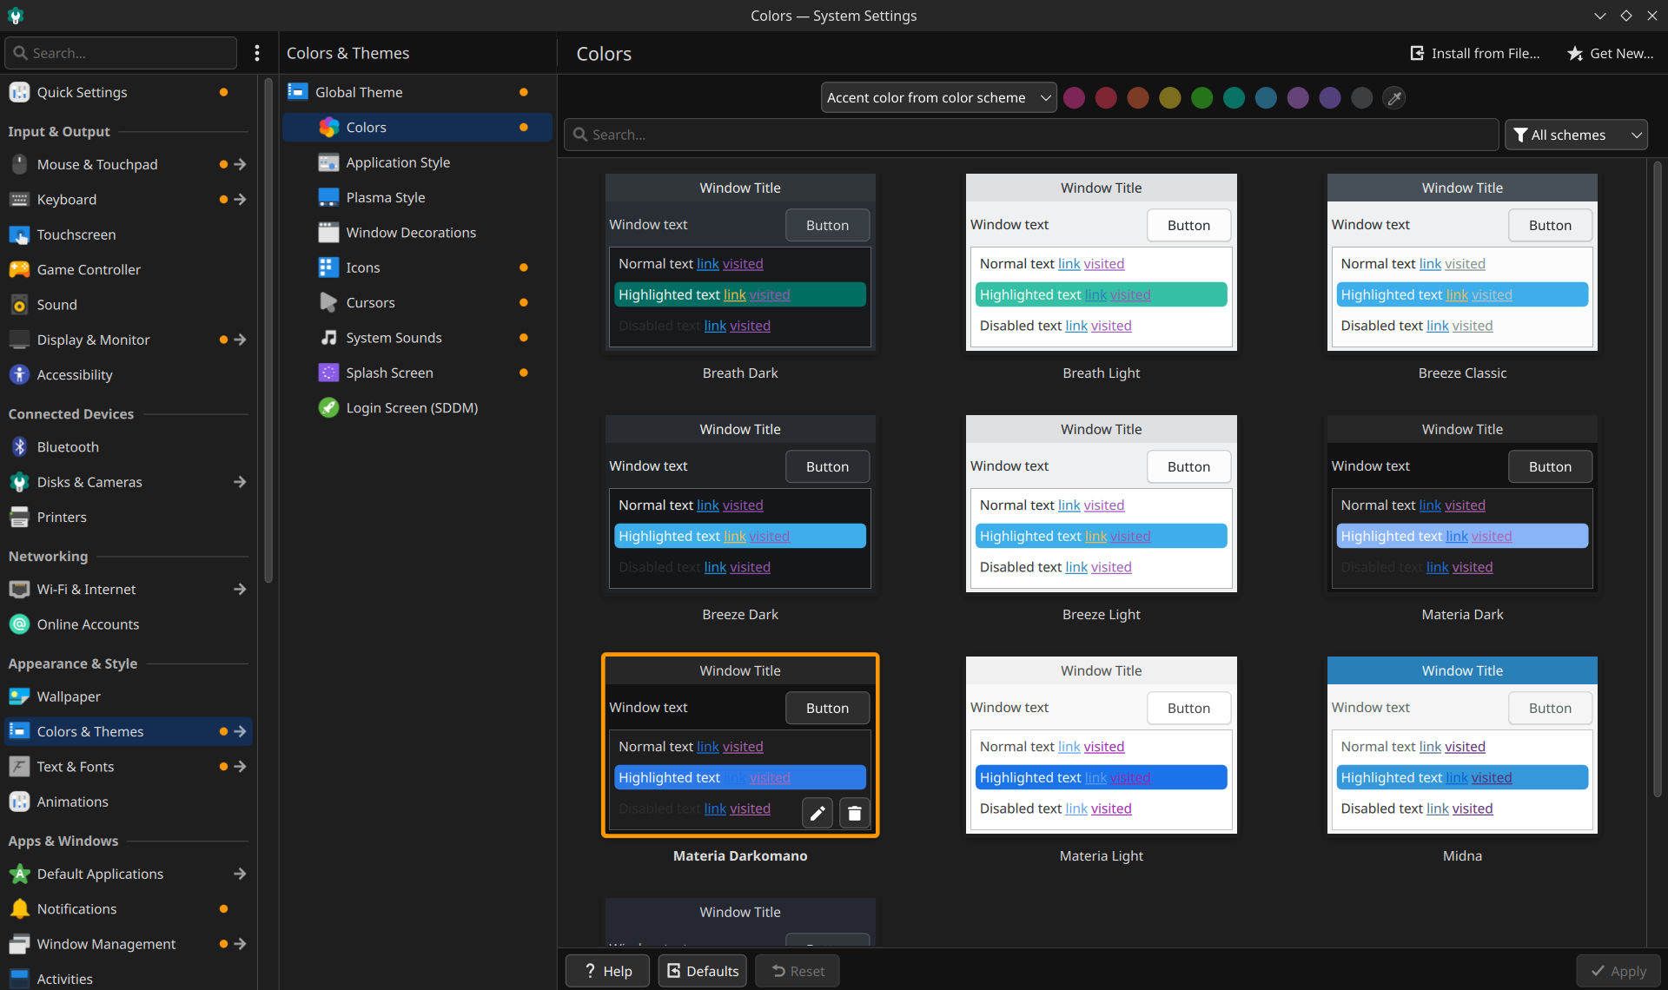Choose the red accent color swatch
This screenshot has width=1668, height=990.
coord(1106,98)
